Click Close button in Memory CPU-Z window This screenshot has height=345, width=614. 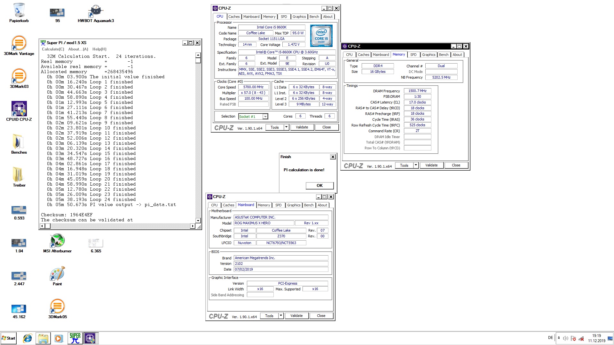point(456,165)
